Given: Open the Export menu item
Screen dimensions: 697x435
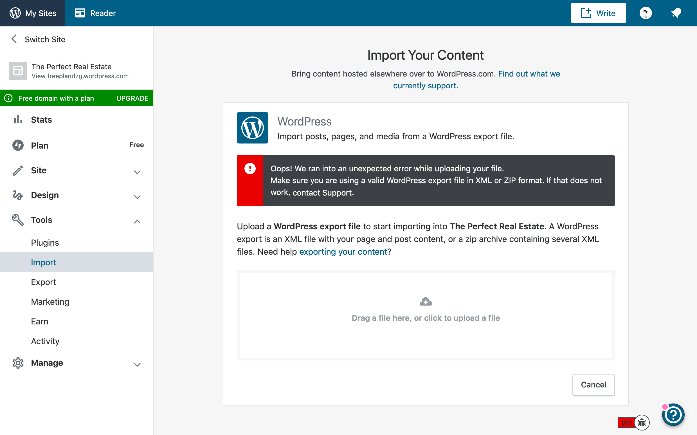Looking at the screenshot, I should 43,282.
